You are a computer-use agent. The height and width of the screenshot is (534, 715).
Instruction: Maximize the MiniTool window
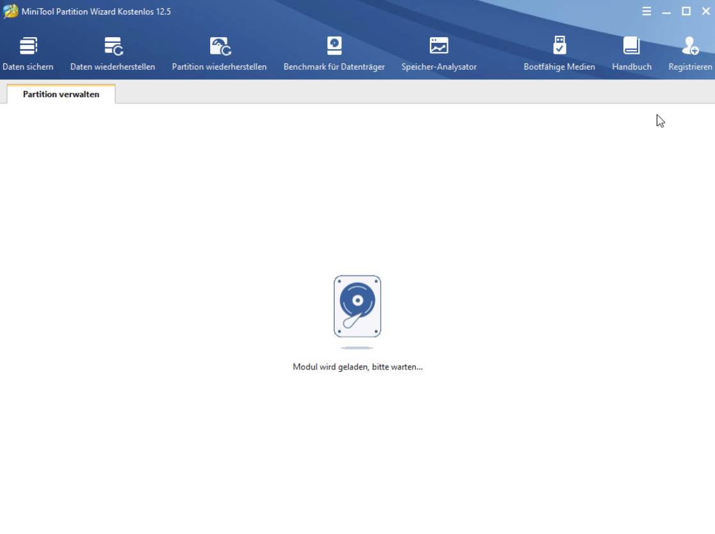coord(686,12)
